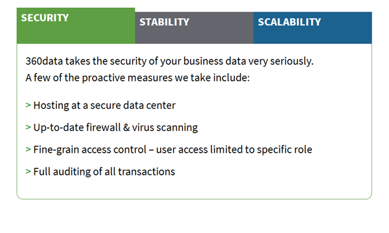This screenshot has height=233, width=389.
Task: Click the arrow bullet before Full auditing
Action: point(28,172)
